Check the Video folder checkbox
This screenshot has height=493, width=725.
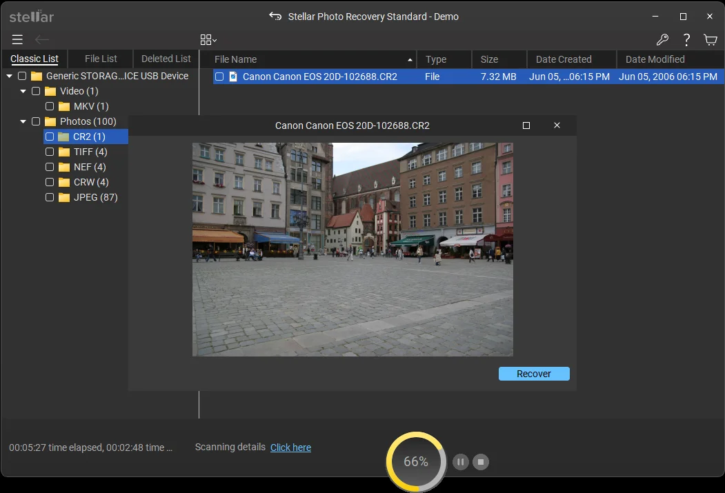point(36,91)
